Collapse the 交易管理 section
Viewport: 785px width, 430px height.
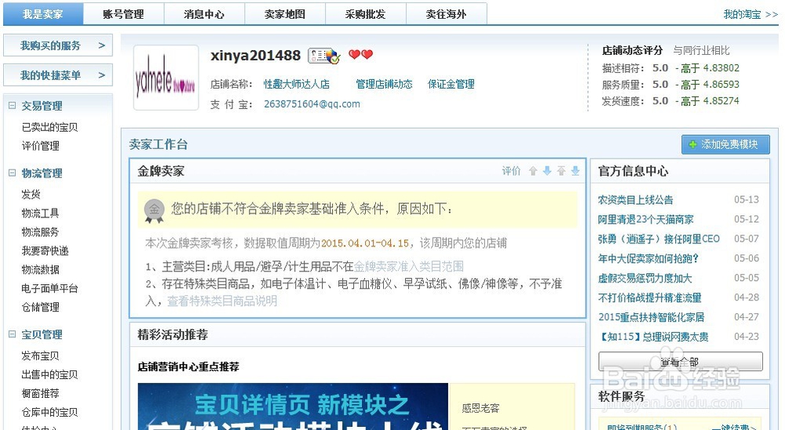point(12,106)
